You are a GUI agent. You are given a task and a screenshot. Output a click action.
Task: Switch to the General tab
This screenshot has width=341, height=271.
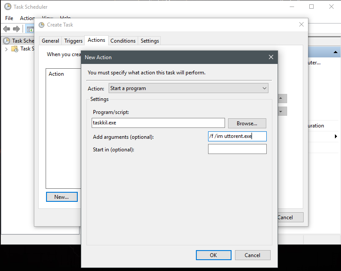(x=50, y=41)
